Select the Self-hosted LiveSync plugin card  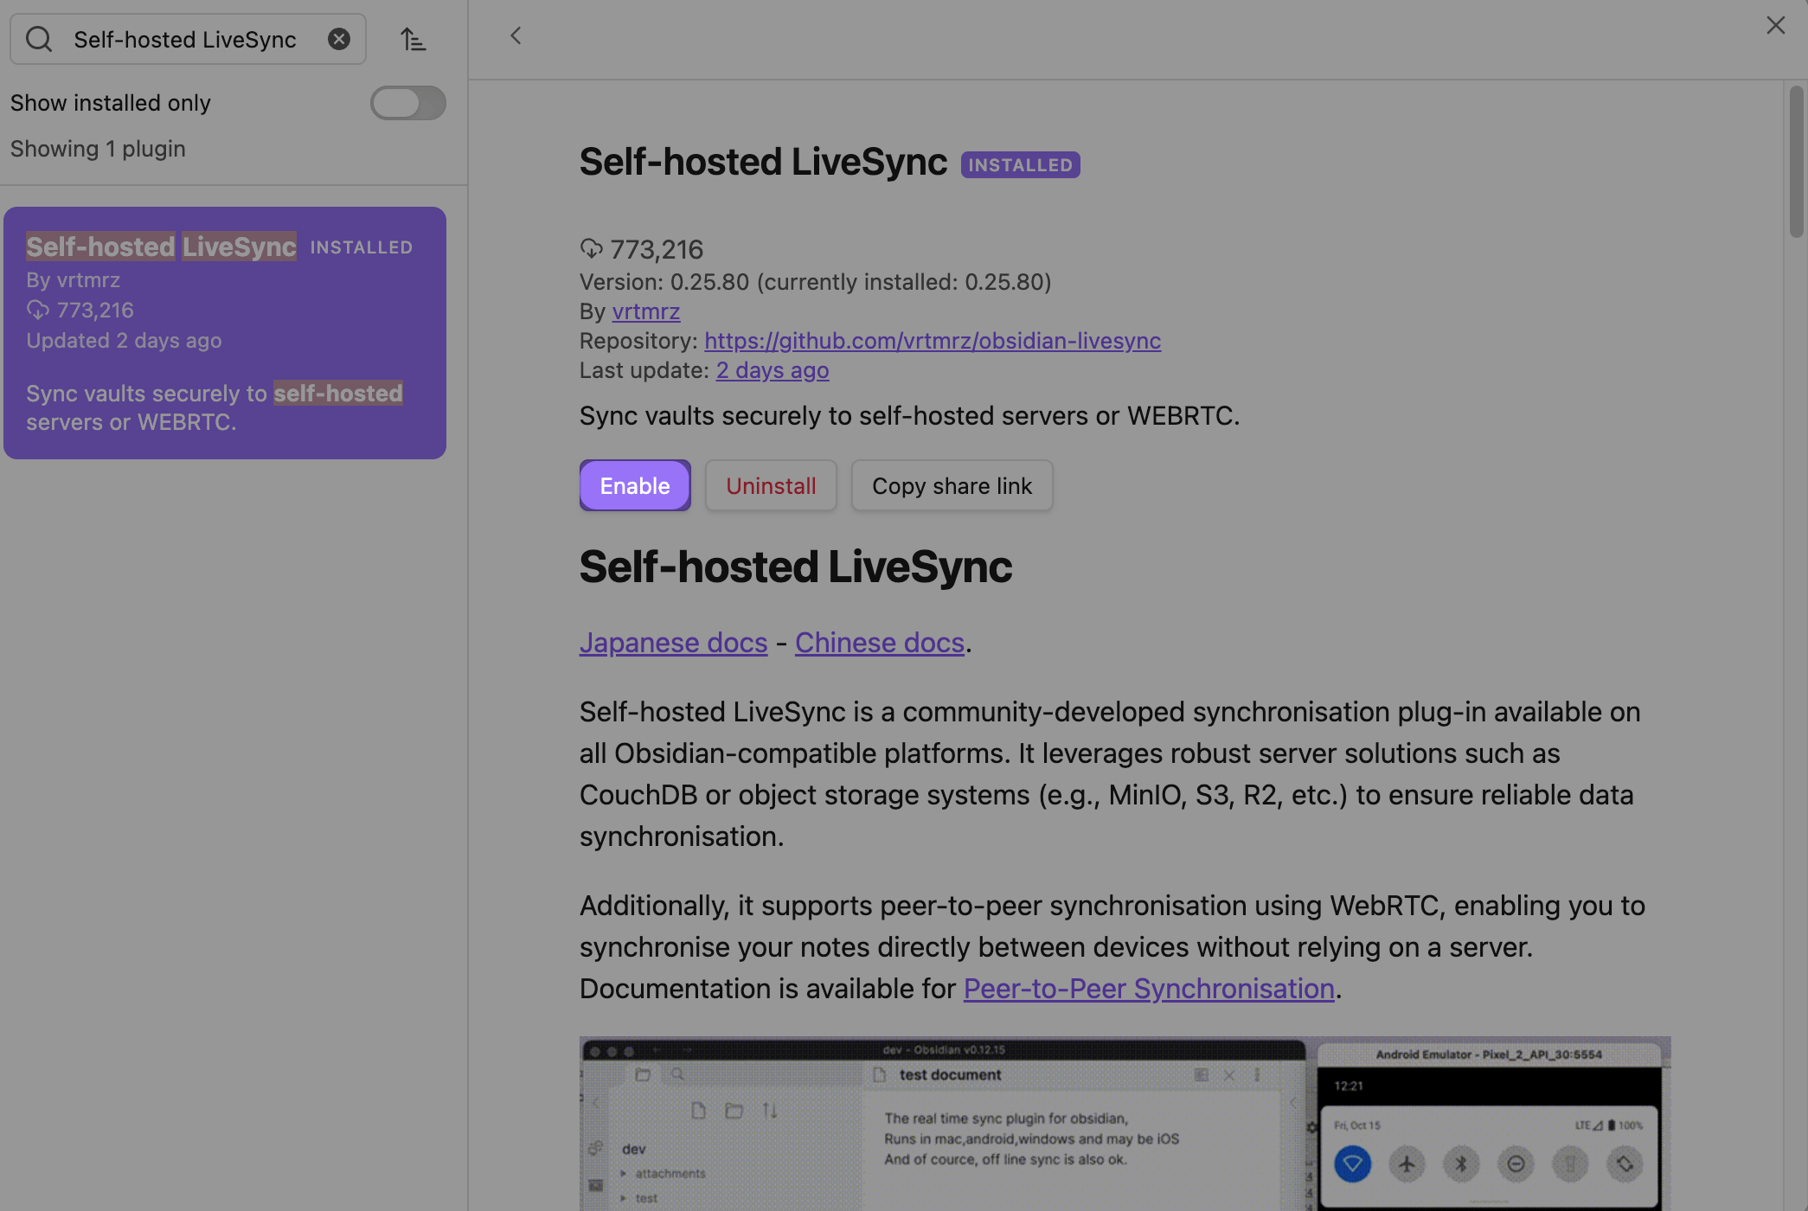pos(225,333)
